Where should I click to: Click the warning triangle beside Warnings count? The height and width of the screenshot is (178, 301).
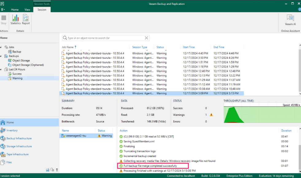click(211, 115)
